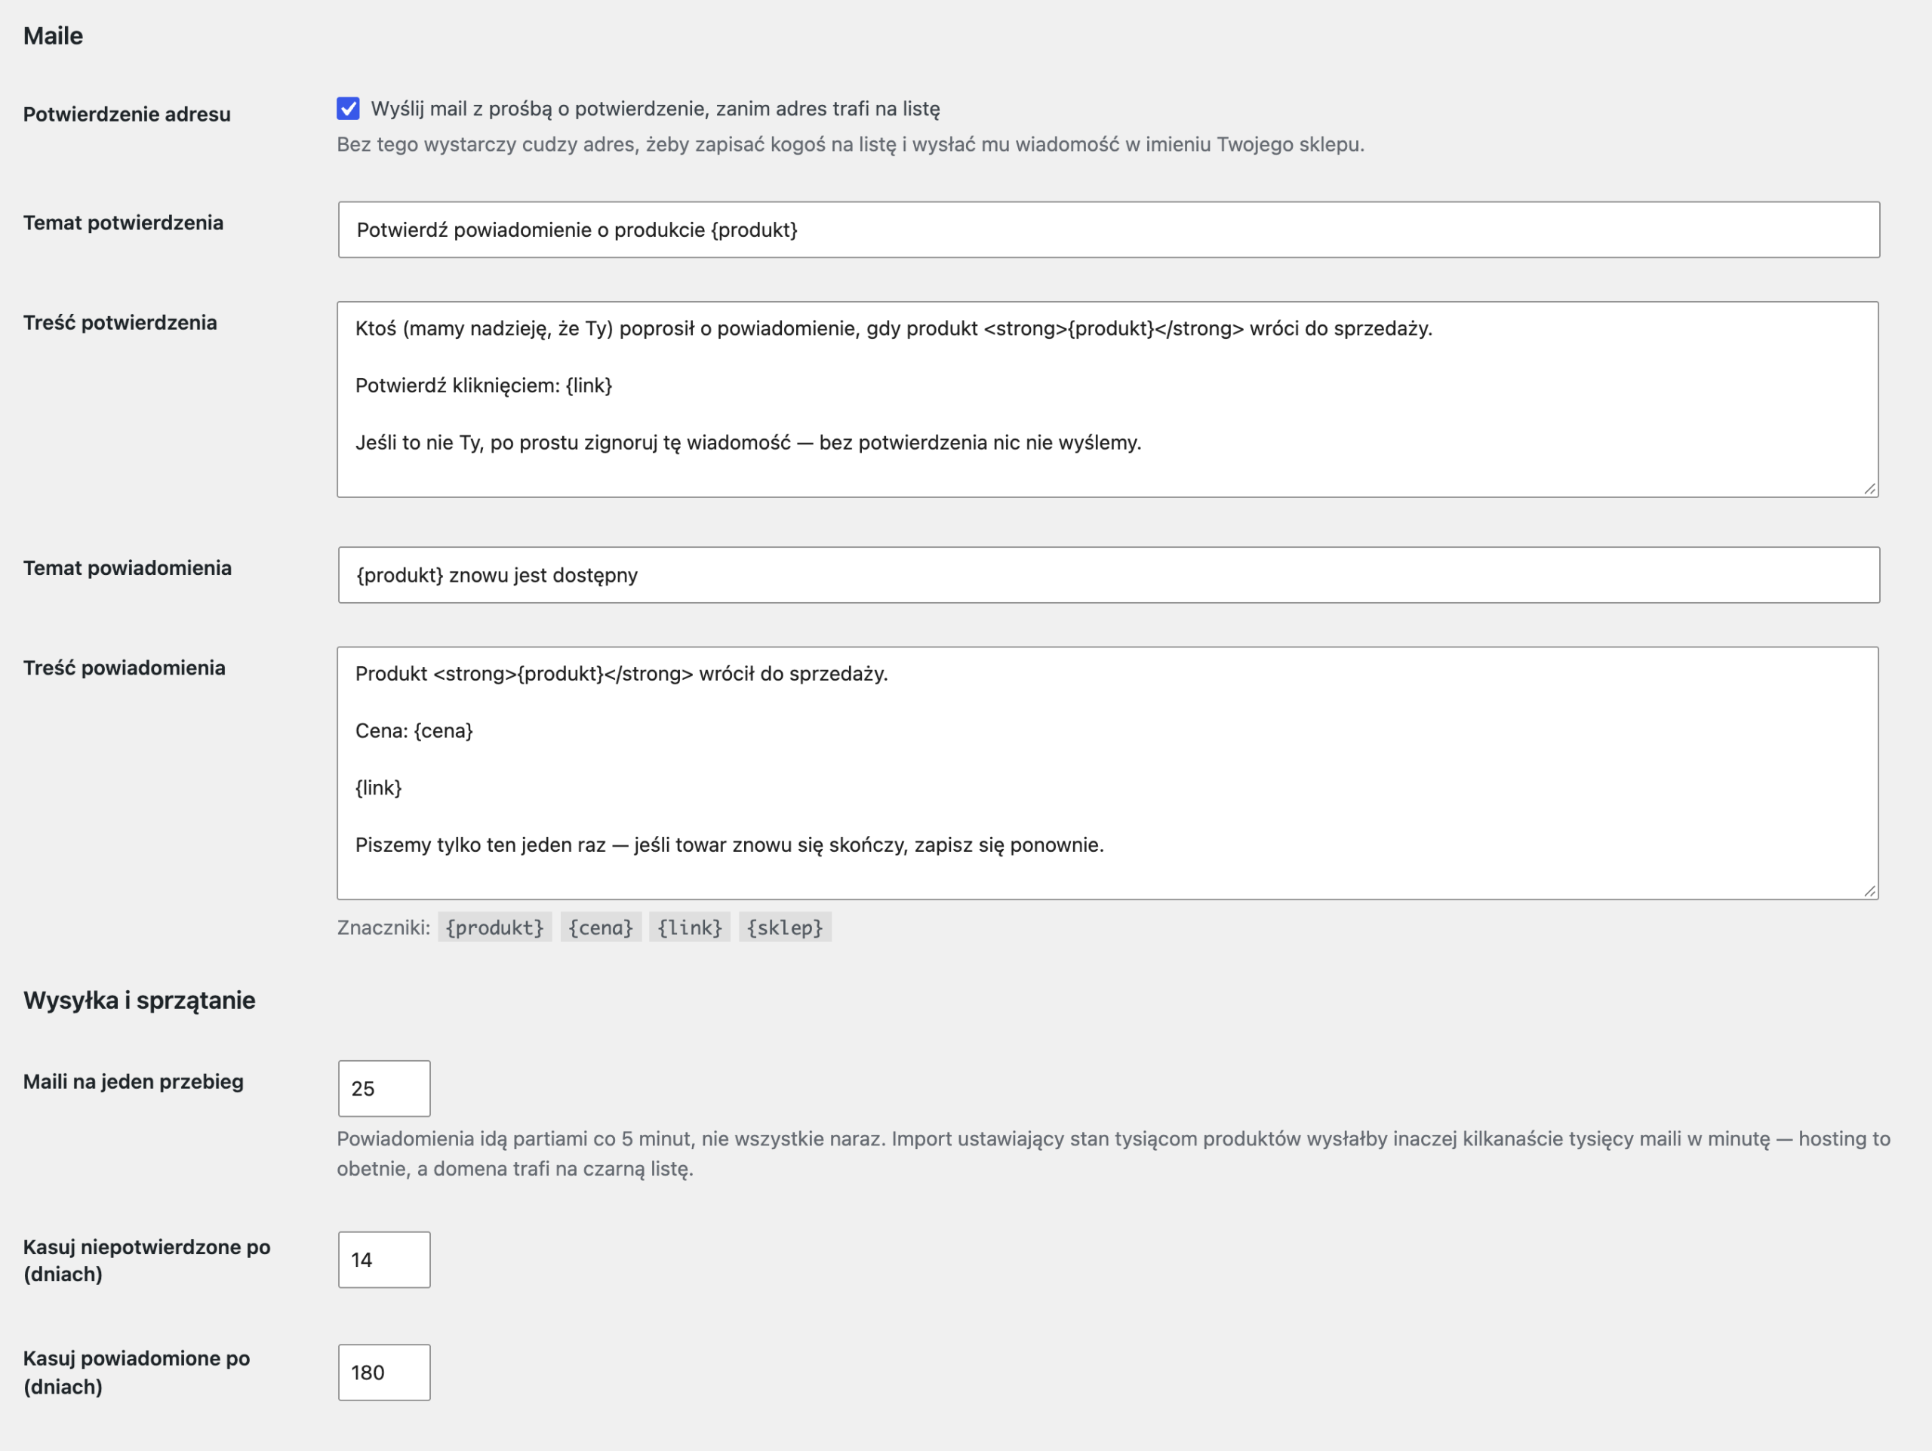Grab the resize handle of Treść potwierdzenia
The width and height of the screenshot is (1932, 1451).
tap(1870, 489)
